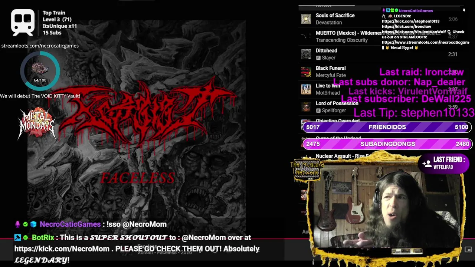Screen dimensions: 475x267
Task: Click the explicit badge beside Slayer
Action: 318,58
